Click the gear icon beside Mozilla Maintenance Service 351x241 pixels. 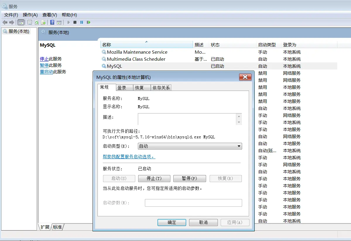[x=104, y=52]
